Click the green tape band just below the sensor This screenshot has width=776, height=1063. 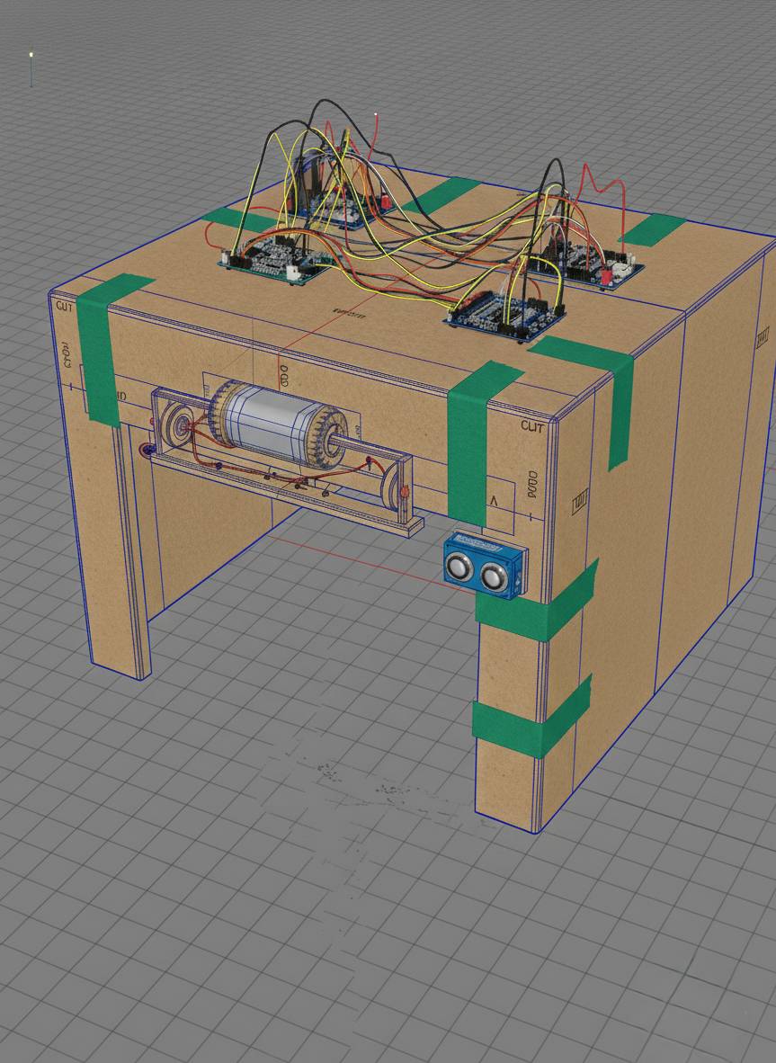(x=536, y=606)
